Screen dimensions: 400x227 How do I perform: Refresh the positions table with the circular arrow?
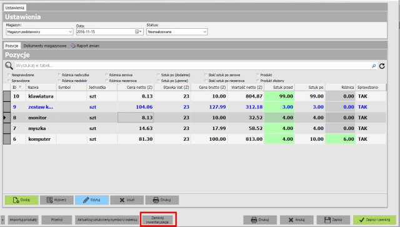click(x=382, y=66)
